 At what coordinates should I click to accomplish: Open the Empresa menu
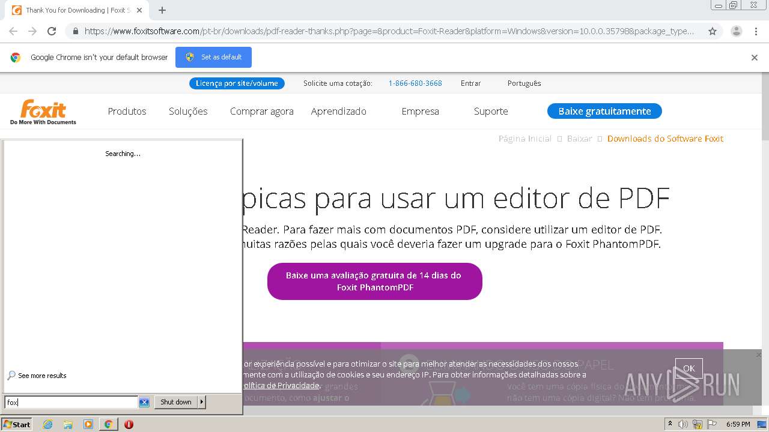(x=420, y=111)
